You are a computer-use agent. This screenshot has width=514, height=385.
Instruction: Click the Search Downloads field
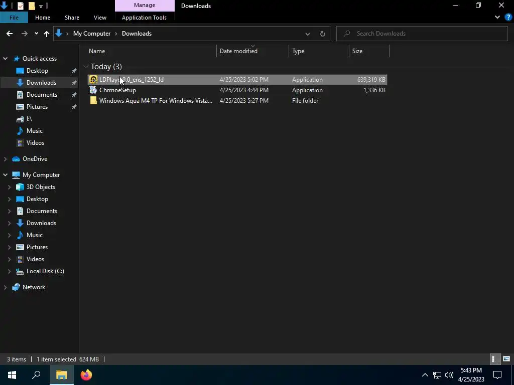(x=422, y=34)
